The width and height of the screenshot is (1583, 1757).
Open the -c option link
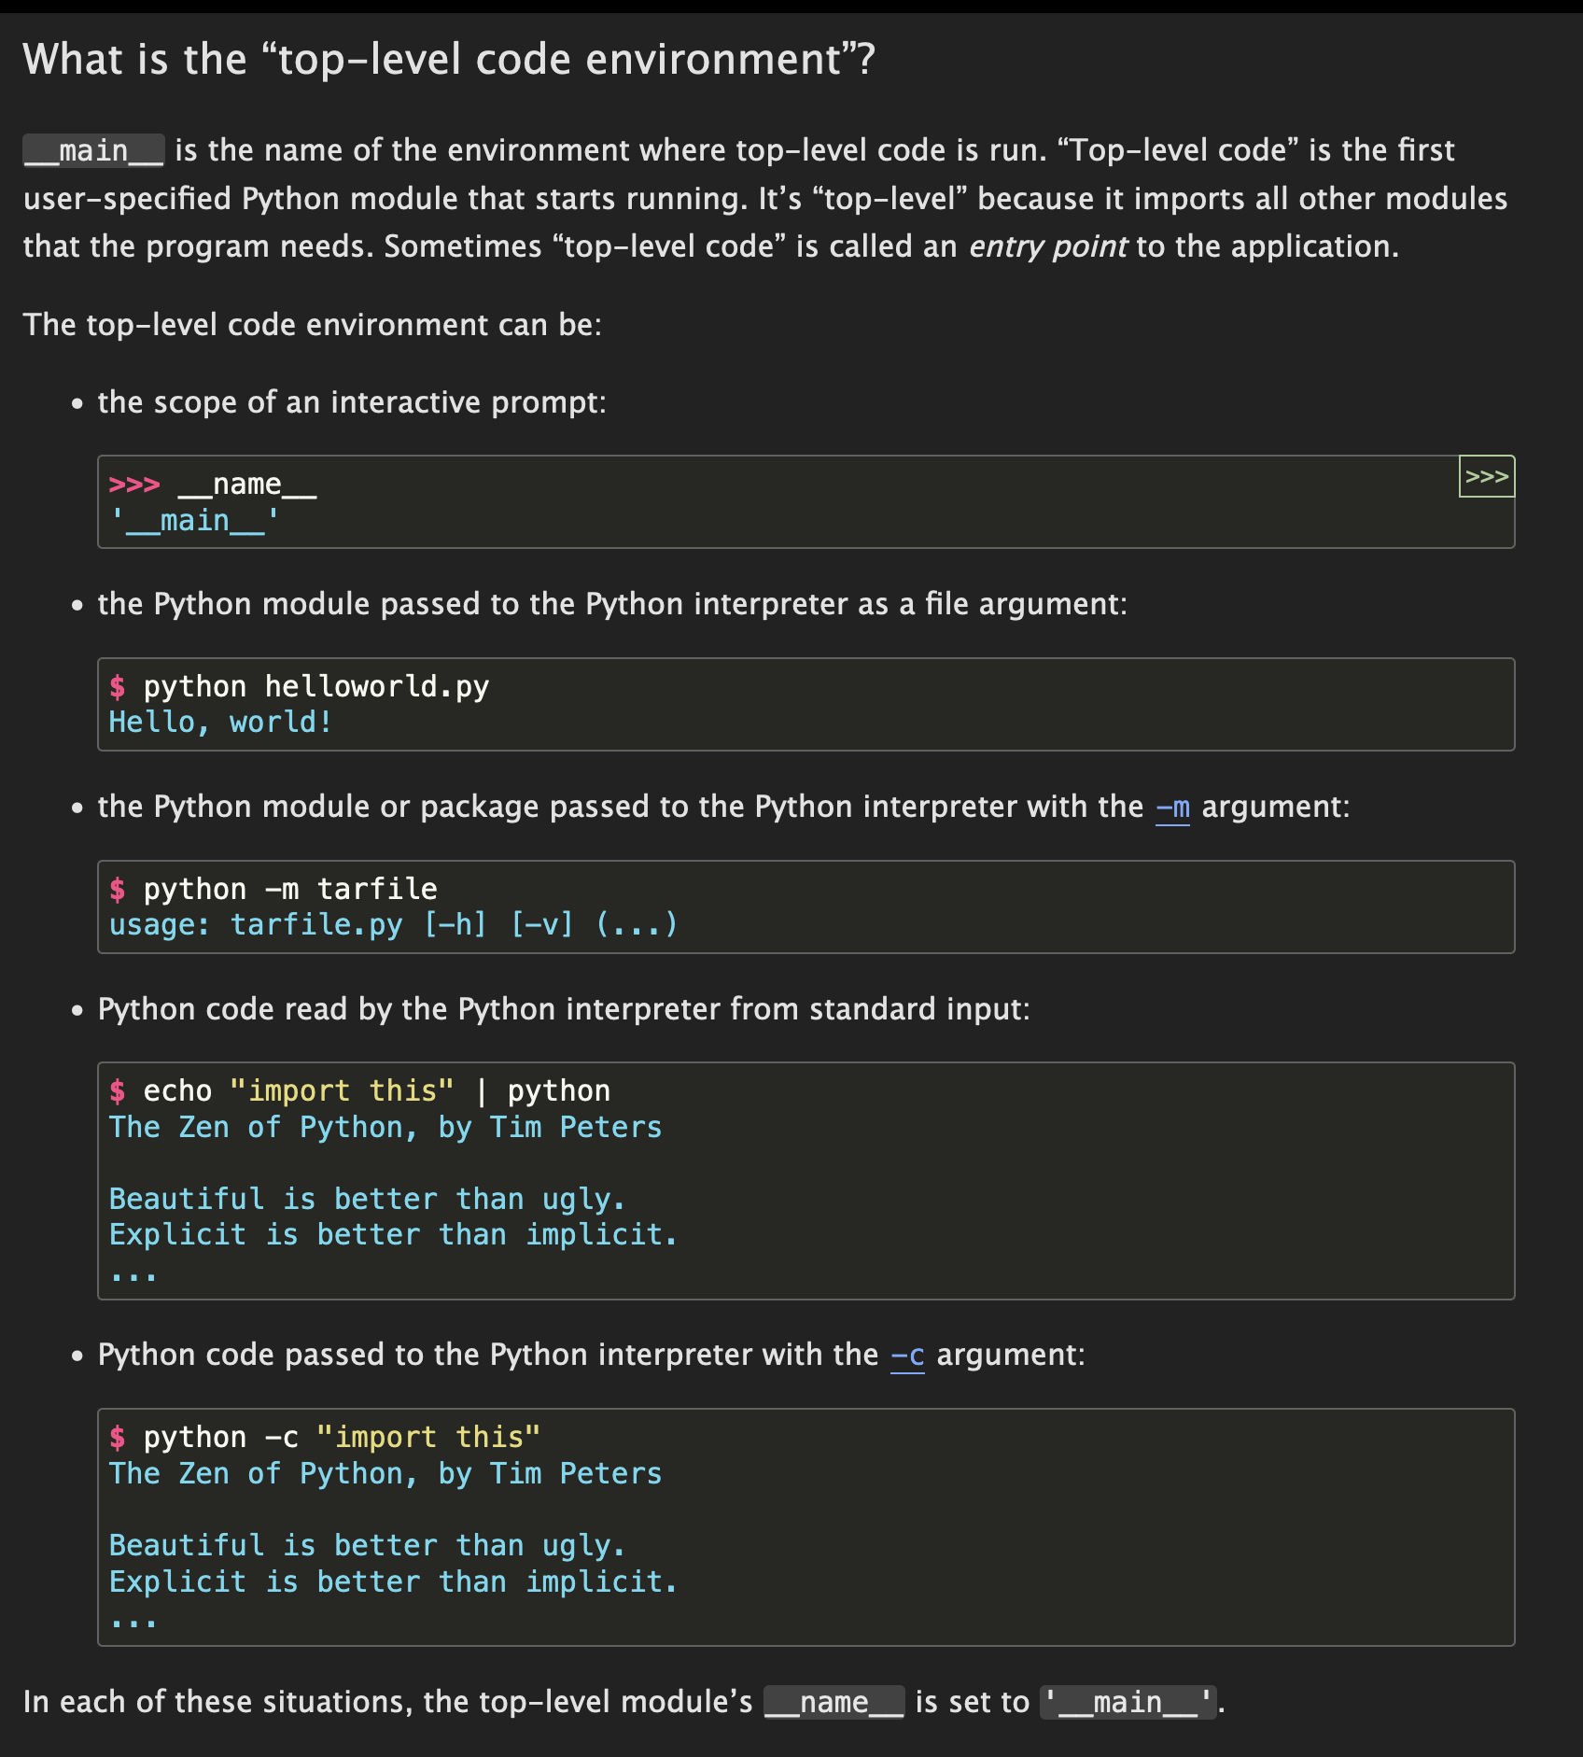[907, 1355]
